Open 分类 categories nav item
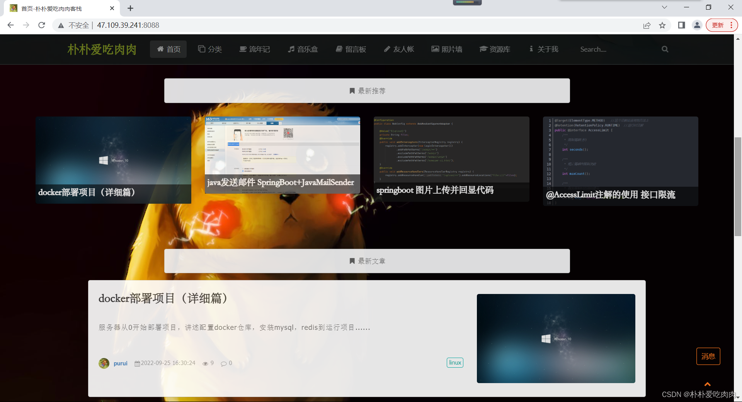Image resolution: width=742 pixels, height=402 pixels. pyautogui.click(x=210, y=49)
